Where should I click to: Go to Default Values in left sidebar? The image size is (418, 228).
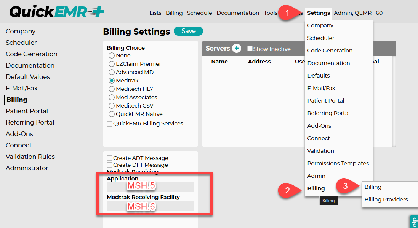[x=28, y=77]
